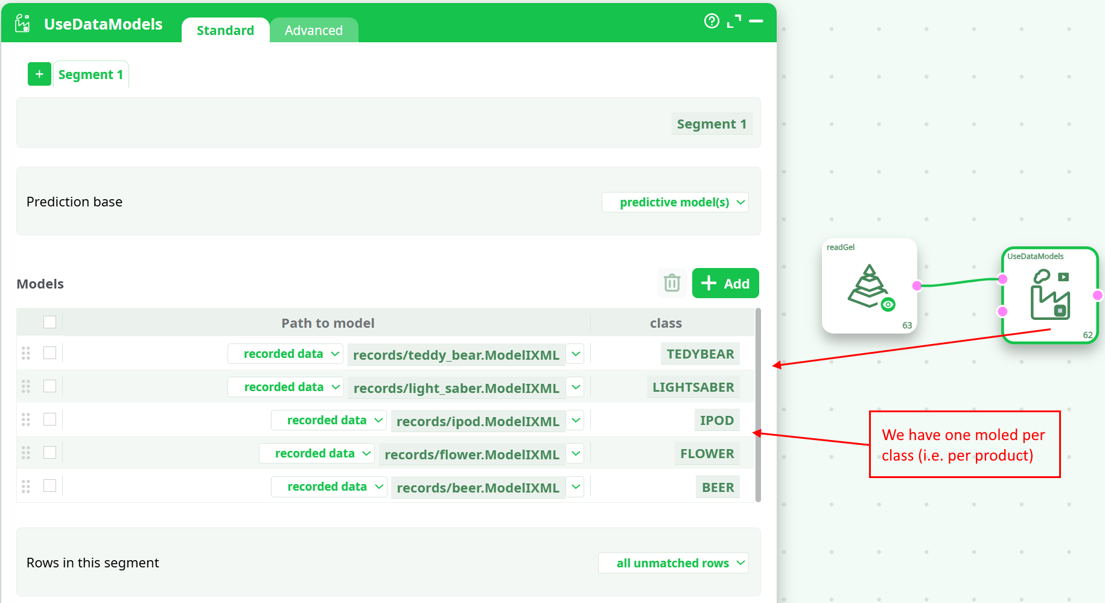
Task: Click the help question mark icon
Action: (712, 21)
